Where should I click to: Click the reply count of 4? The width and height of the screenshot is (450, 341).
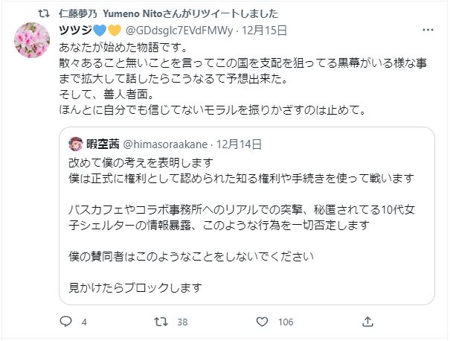click(x=84, y=323)
